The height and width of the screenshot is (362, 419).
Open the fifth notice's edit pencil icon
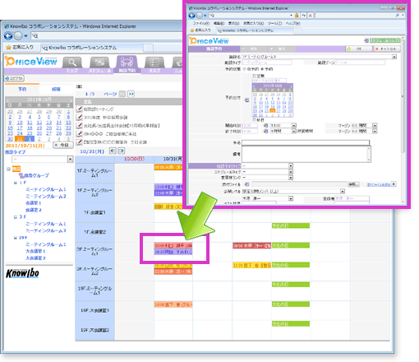tap(79, 142)
